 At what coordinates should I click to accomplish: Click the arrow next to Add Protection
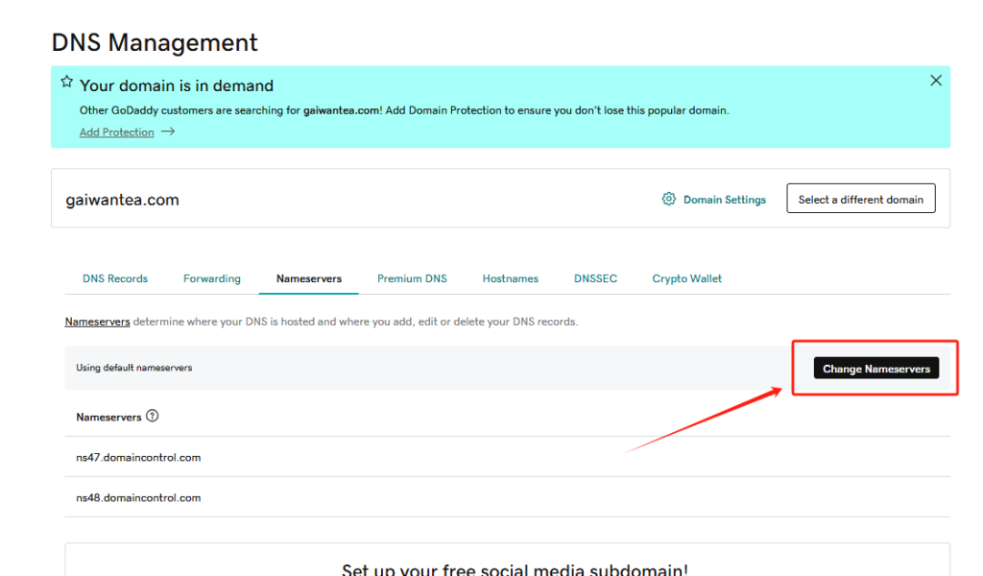coord(168,132)
